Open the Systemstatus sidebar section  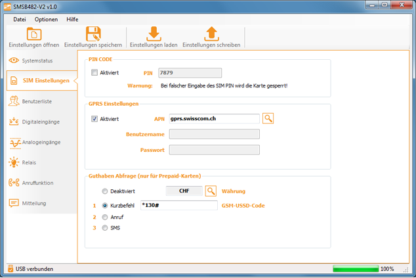(x=39, y=60)
